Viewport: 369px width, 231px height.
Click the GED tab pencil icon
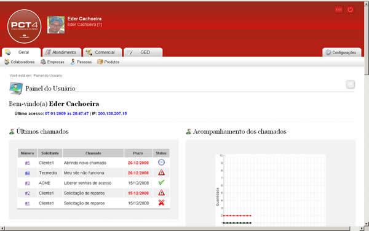[130, 52]
